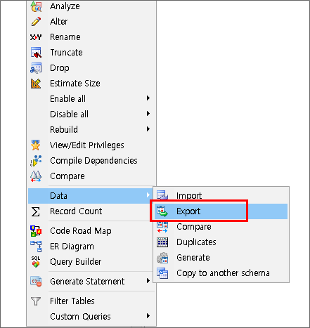Click the Duplicates grid icon in submenu
310x328 pixels.
(x=162, y=242)
